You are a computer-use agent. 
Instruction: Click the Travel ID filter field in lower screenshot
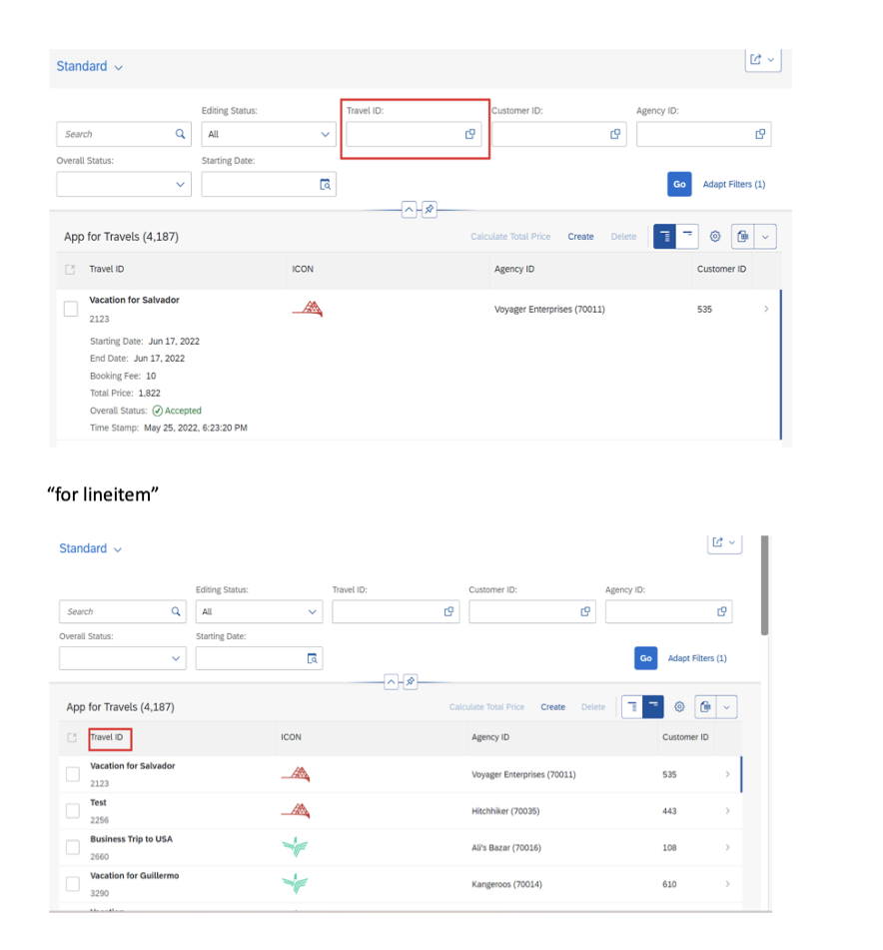click(x=396, y=611)
